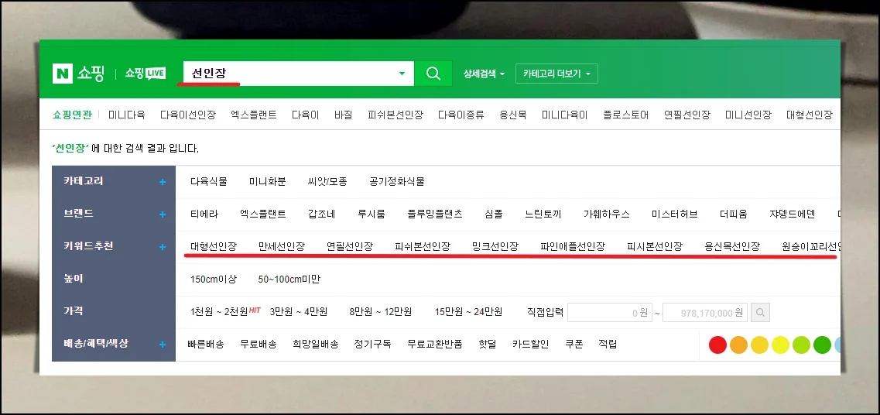Select brand 플루밍플랜츠
This screenshot has width=880, height=415.
pos(435,214)
